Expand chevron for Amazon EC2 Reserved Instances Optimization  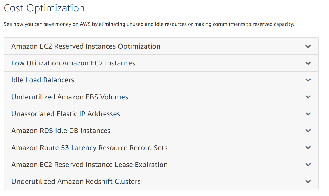(308, 46)
